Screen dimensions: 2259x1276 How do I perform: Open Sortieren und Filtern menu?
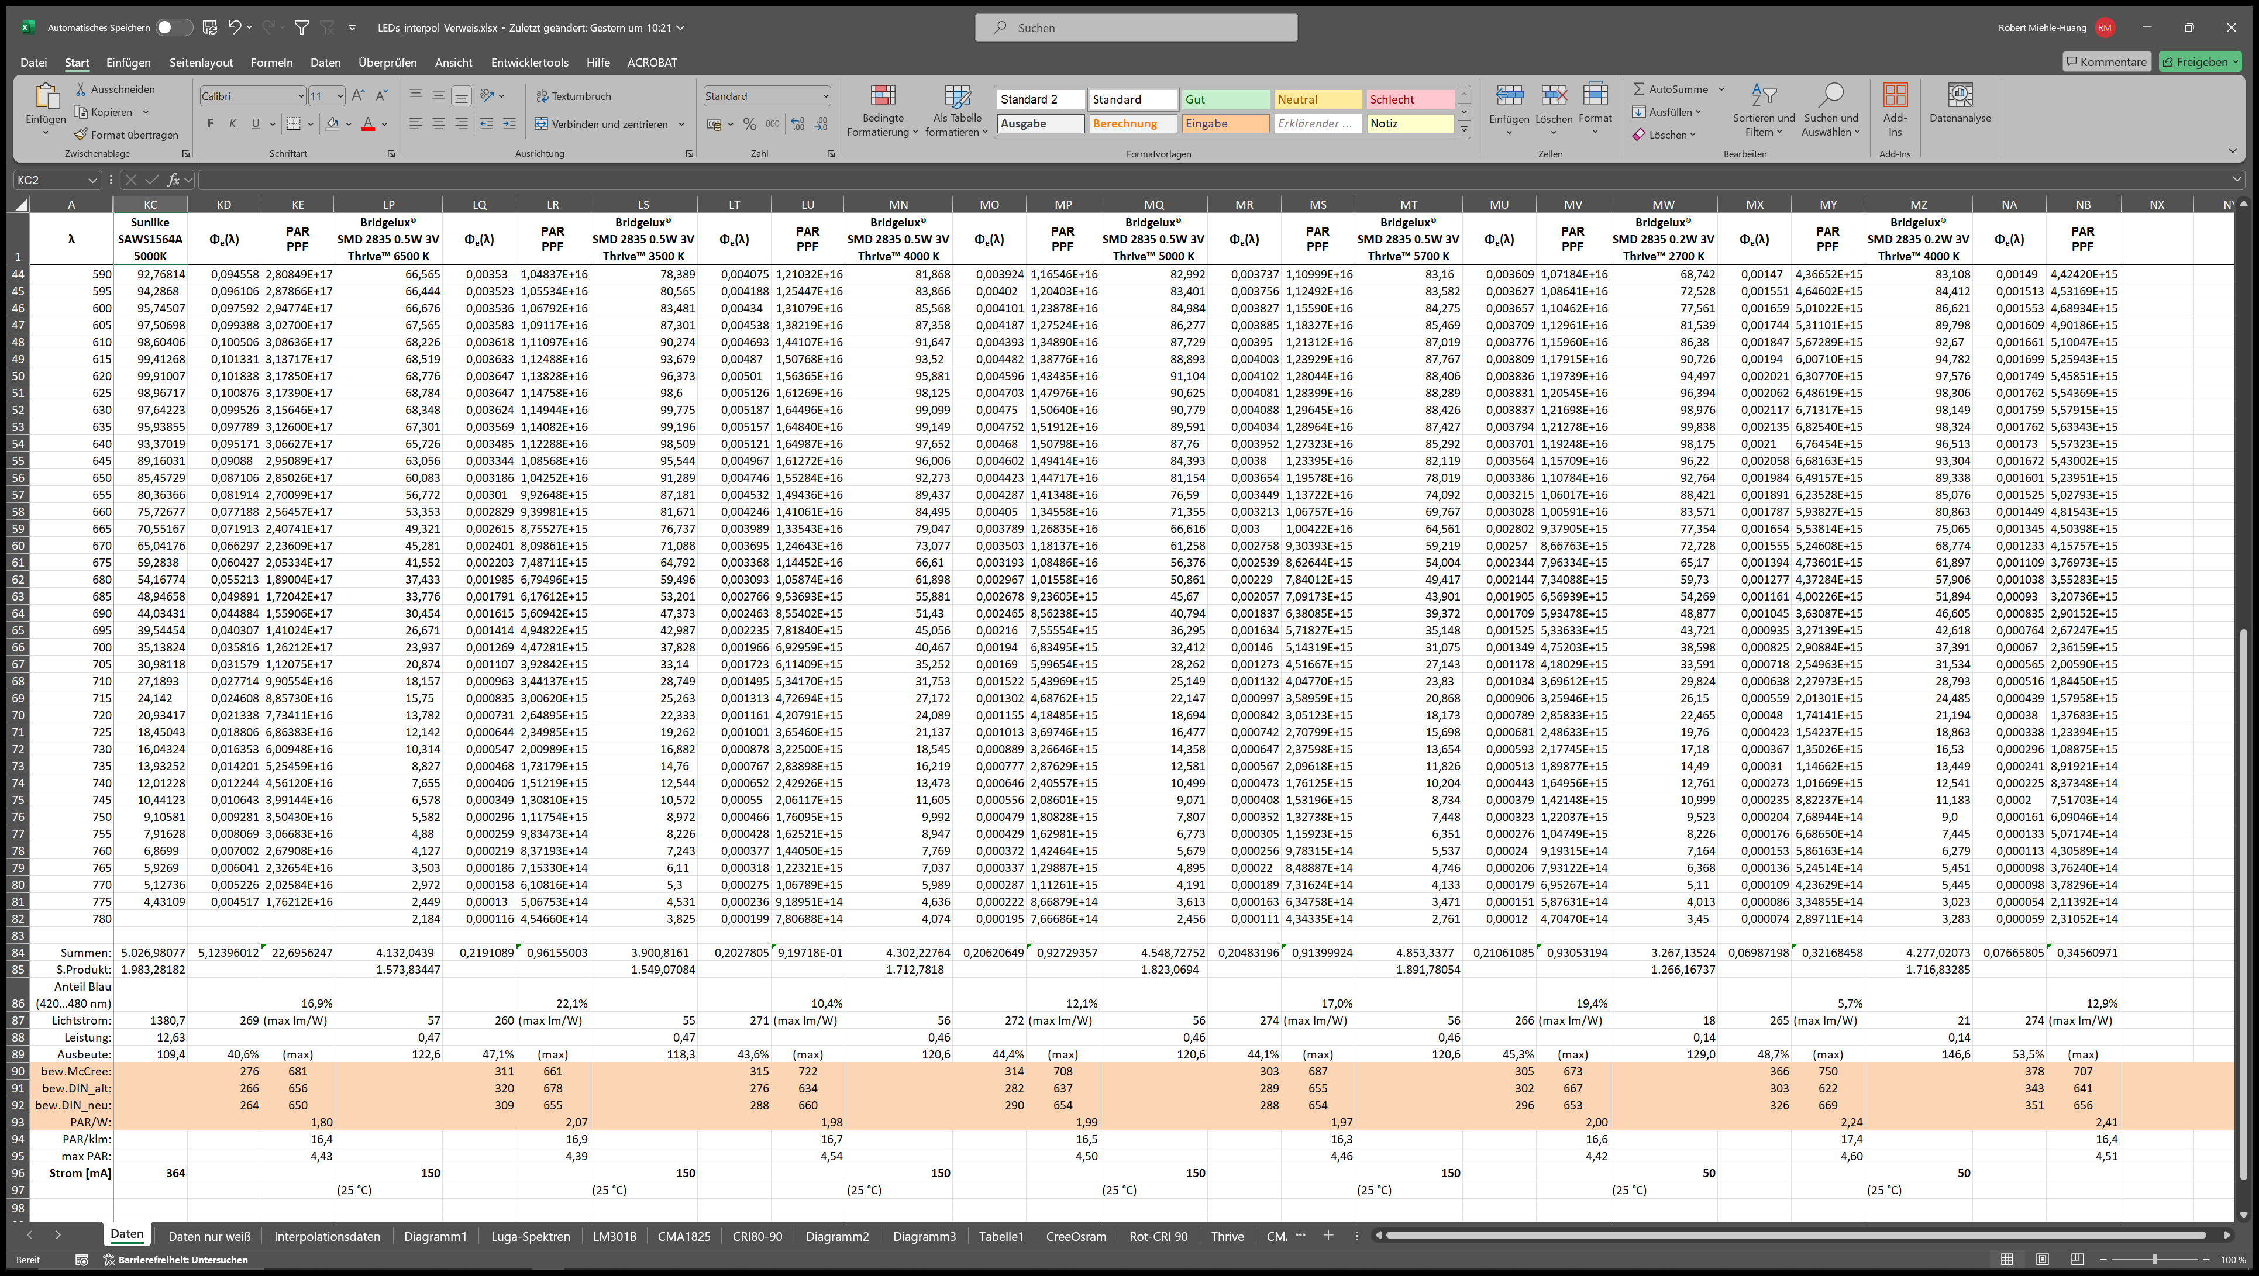coord(1764,111)
